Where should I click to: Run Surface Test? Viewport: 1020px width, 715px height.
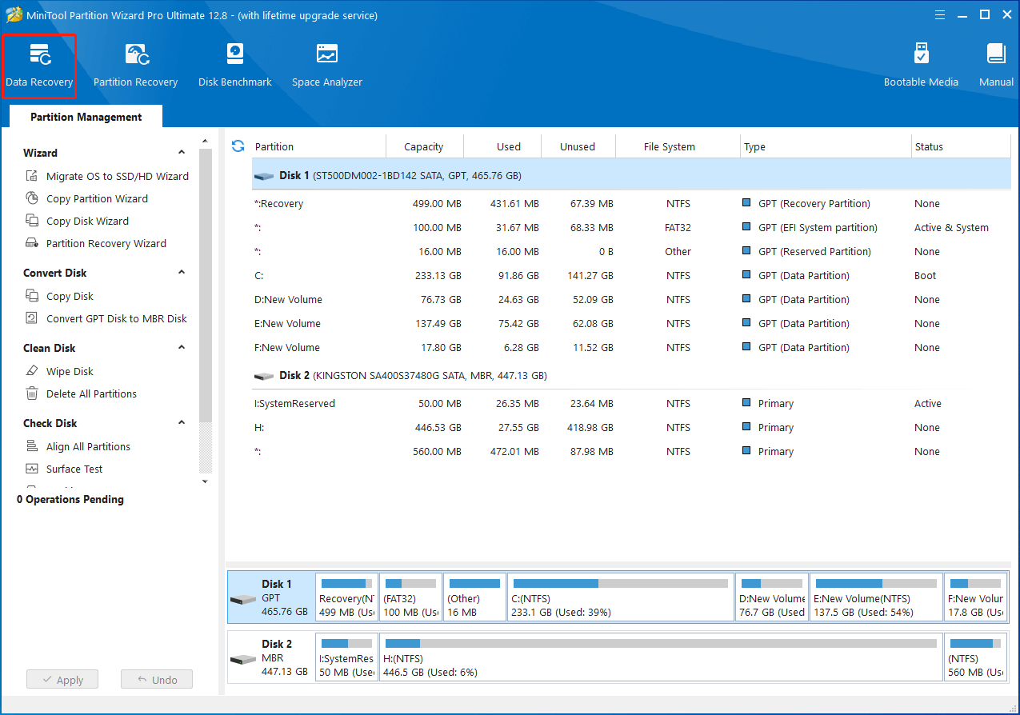(64, 469)
